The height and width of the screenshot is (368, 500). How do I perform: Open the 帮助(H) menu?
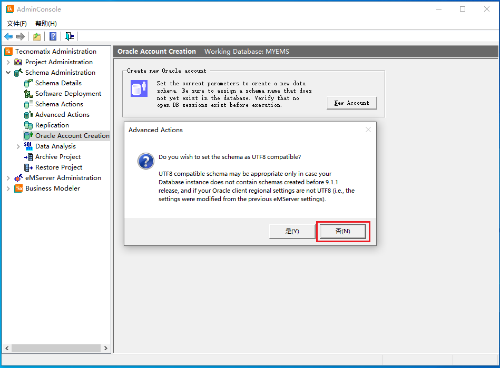click(46, 24)
